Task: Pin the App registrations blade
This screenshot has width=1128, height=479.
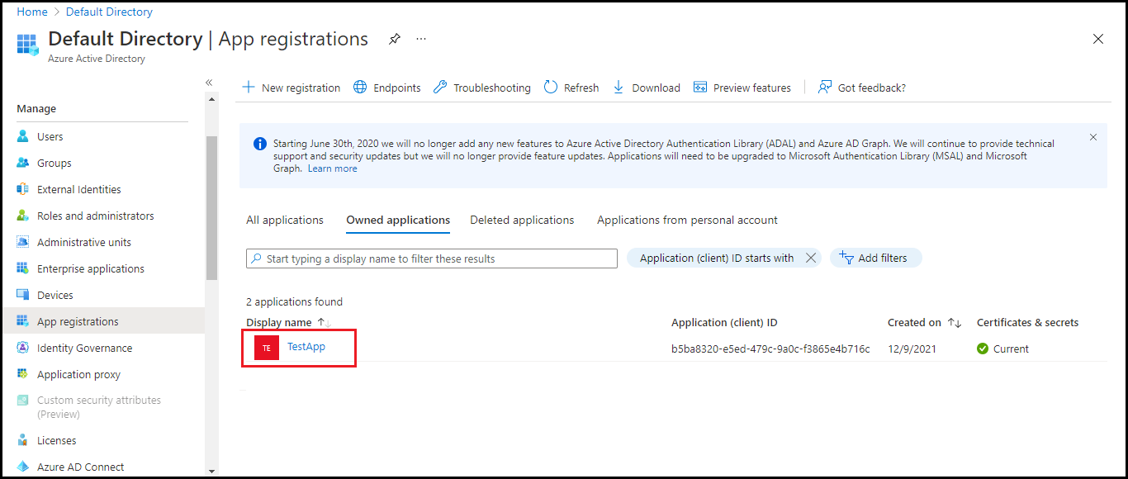Action: point(395,39)
